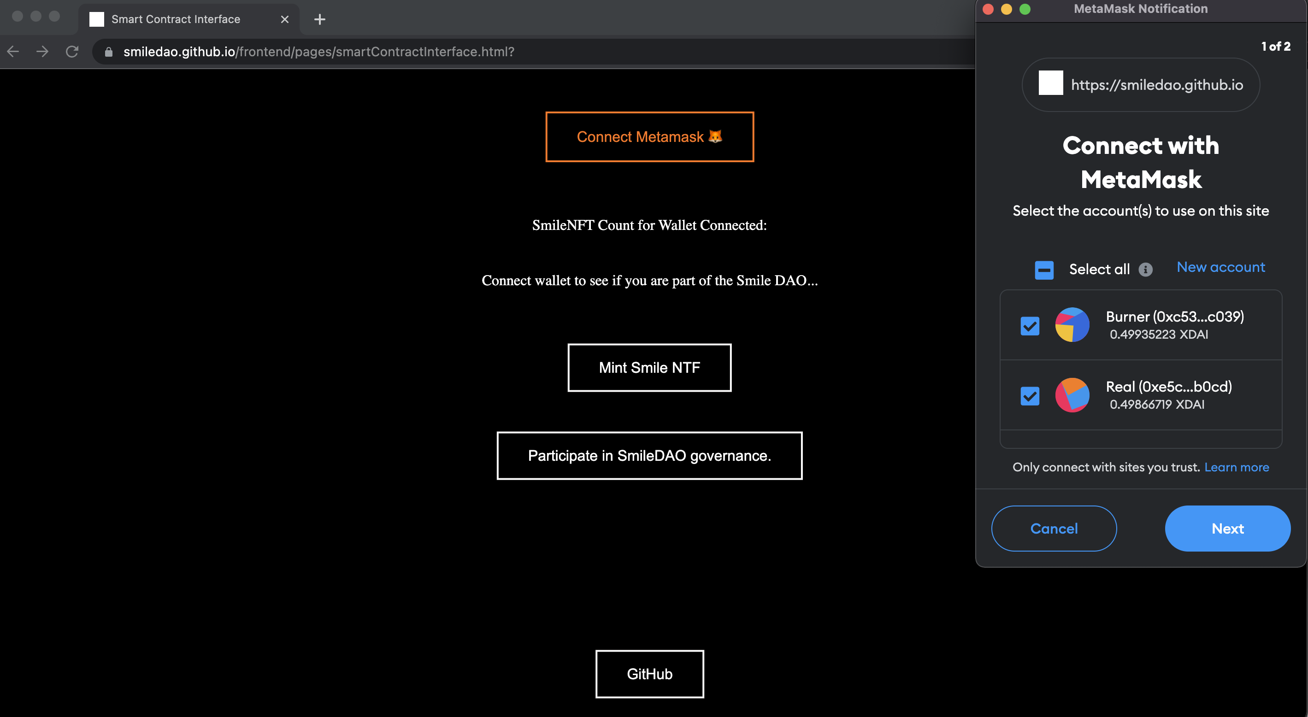Click the '1 of 2' step indicator
This screenshot has height=717, width=1308.
point(1275,46)
